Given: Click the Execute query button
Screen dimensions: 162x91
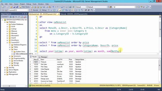Looking at the screenshot, I should point(34,10).
